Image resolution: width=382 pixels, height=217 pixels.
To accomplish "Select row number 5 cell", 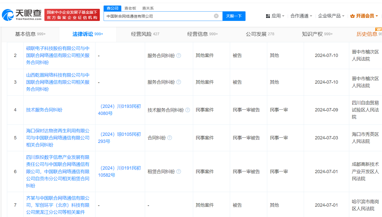I will pyautogui.click(x=15, y=138).
